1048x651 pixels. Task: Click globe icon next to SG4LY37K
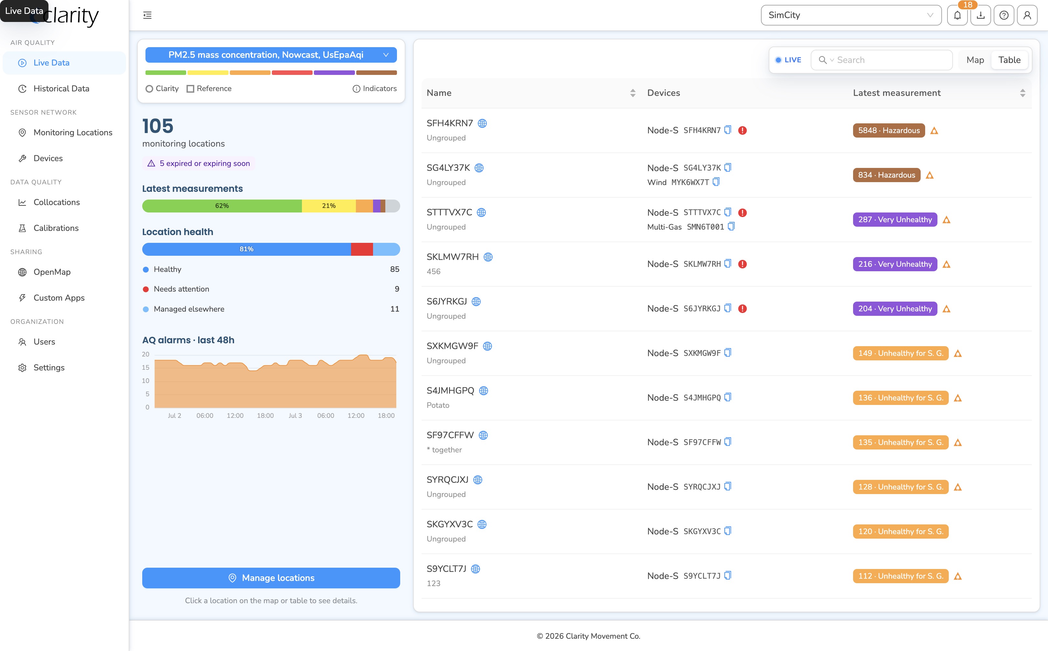[x=479, y=168]
